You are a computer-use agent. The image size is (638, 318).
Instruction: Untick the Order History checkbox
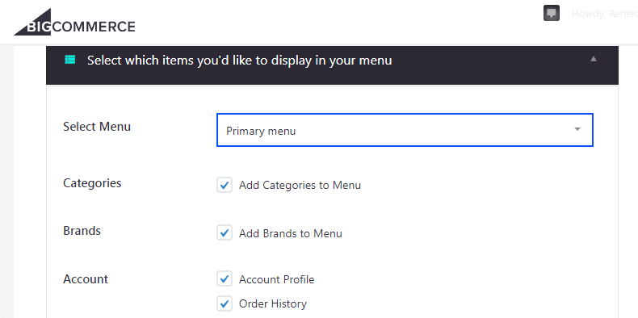pos(225,303)
